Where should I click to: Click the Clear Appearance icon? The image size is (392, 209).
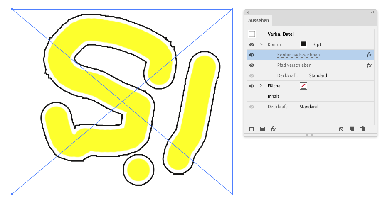[x=341, y=129]
